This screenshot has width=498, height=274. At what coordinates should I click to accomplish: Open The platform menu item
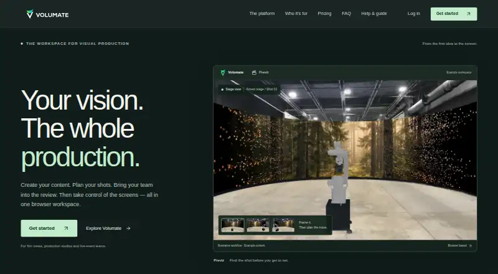click(x=262, y=14)
